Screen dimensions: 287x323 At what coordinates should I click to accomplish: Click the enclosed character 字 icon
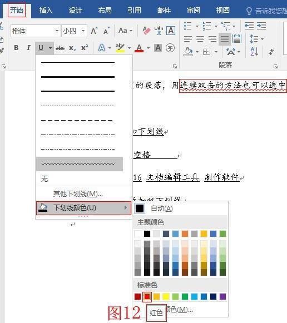click(170, 48)
